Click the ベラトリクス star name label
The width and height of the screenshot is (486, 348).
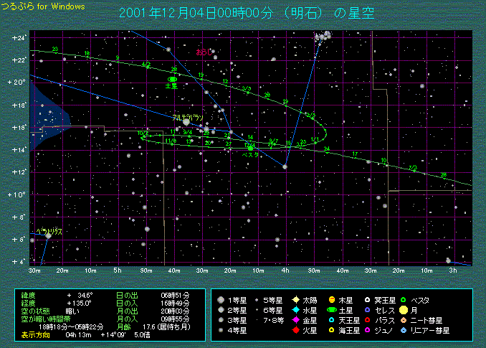49,231
